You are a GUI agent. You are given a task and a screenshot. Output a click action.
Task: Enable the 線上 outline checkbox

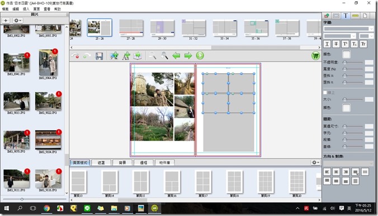point(325,93)
